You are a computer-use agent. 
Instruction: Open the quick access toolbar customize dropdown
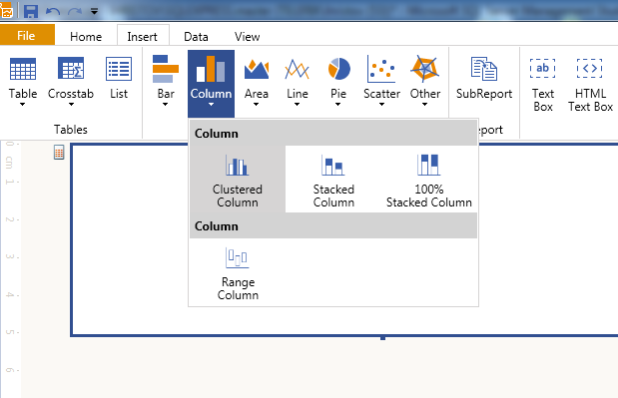click(x=94, y=11)
